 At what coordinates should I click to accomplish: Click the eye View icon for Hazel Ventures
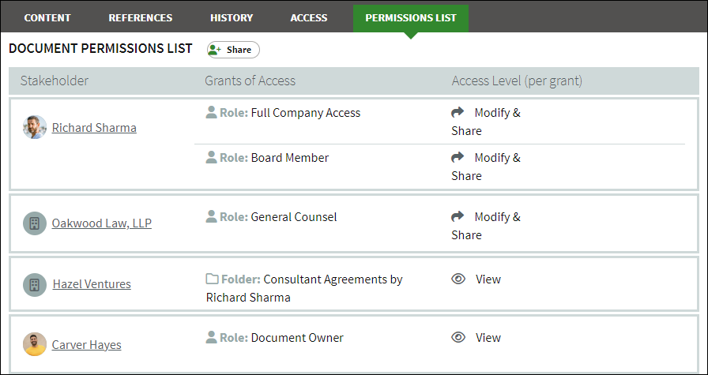coord(458,279)
